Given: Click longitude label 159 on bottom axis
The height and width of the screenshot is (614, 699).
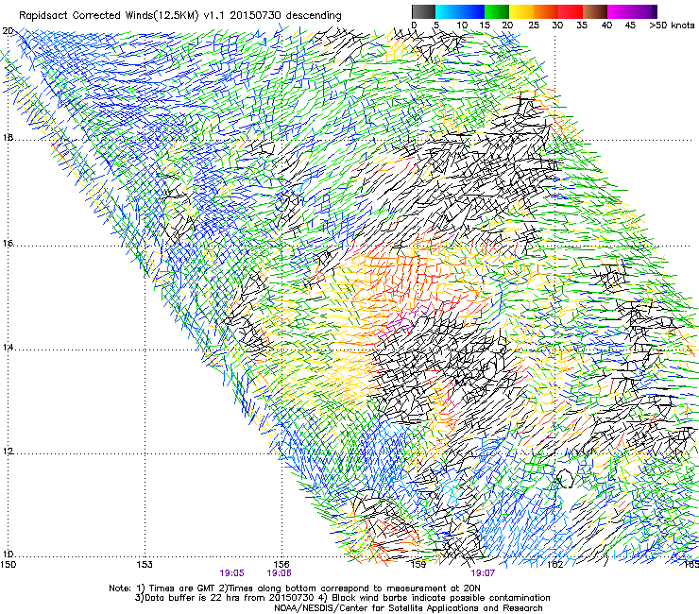Looking at the screenshot, I should tap(418, 565).
